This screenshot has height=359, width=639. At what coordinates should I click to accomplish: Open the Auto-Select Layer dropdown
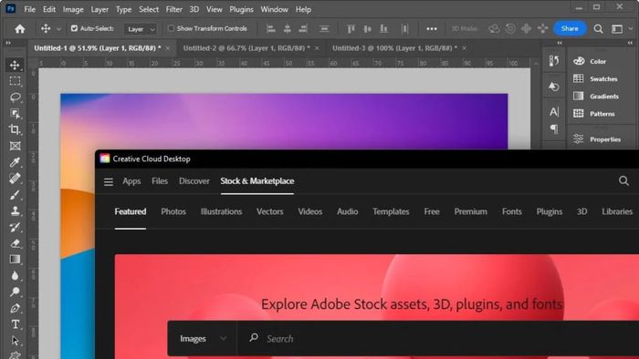pyautogui.click(x=141, y=29)
